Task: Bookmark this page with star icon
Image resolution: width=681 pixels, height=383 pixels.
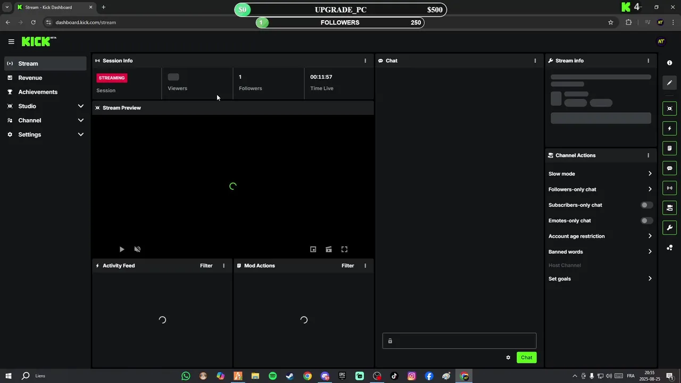Action: 611,22
